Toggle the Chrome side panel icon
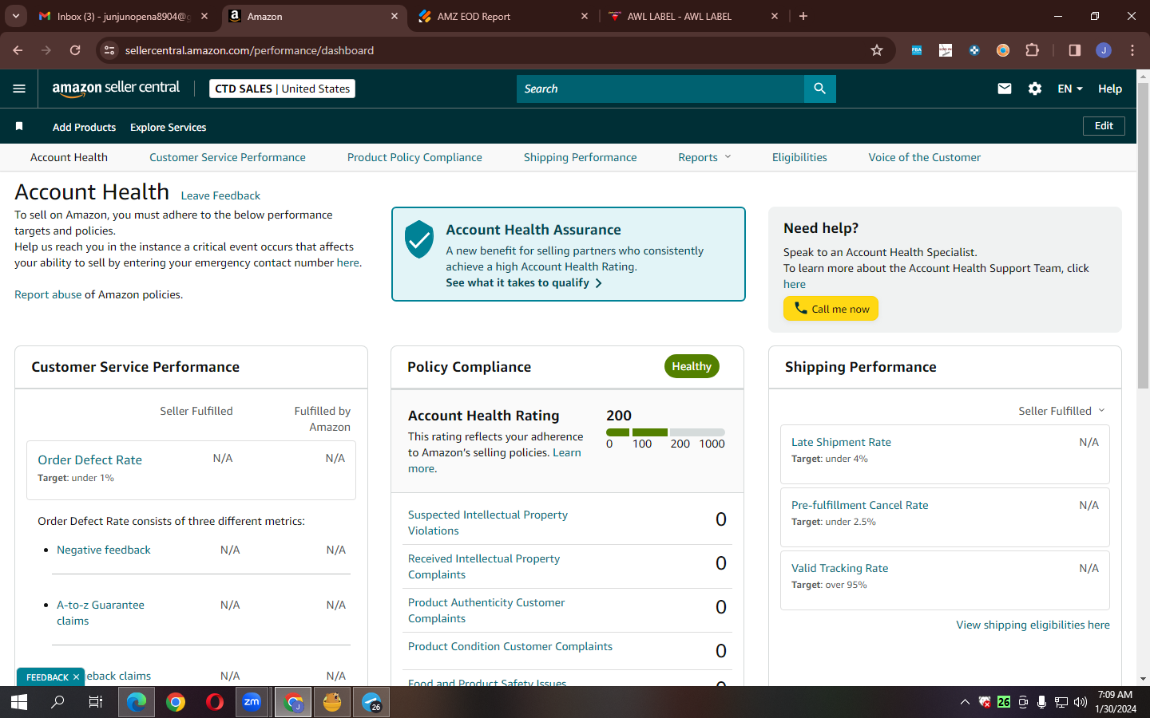 (1074, 50)
